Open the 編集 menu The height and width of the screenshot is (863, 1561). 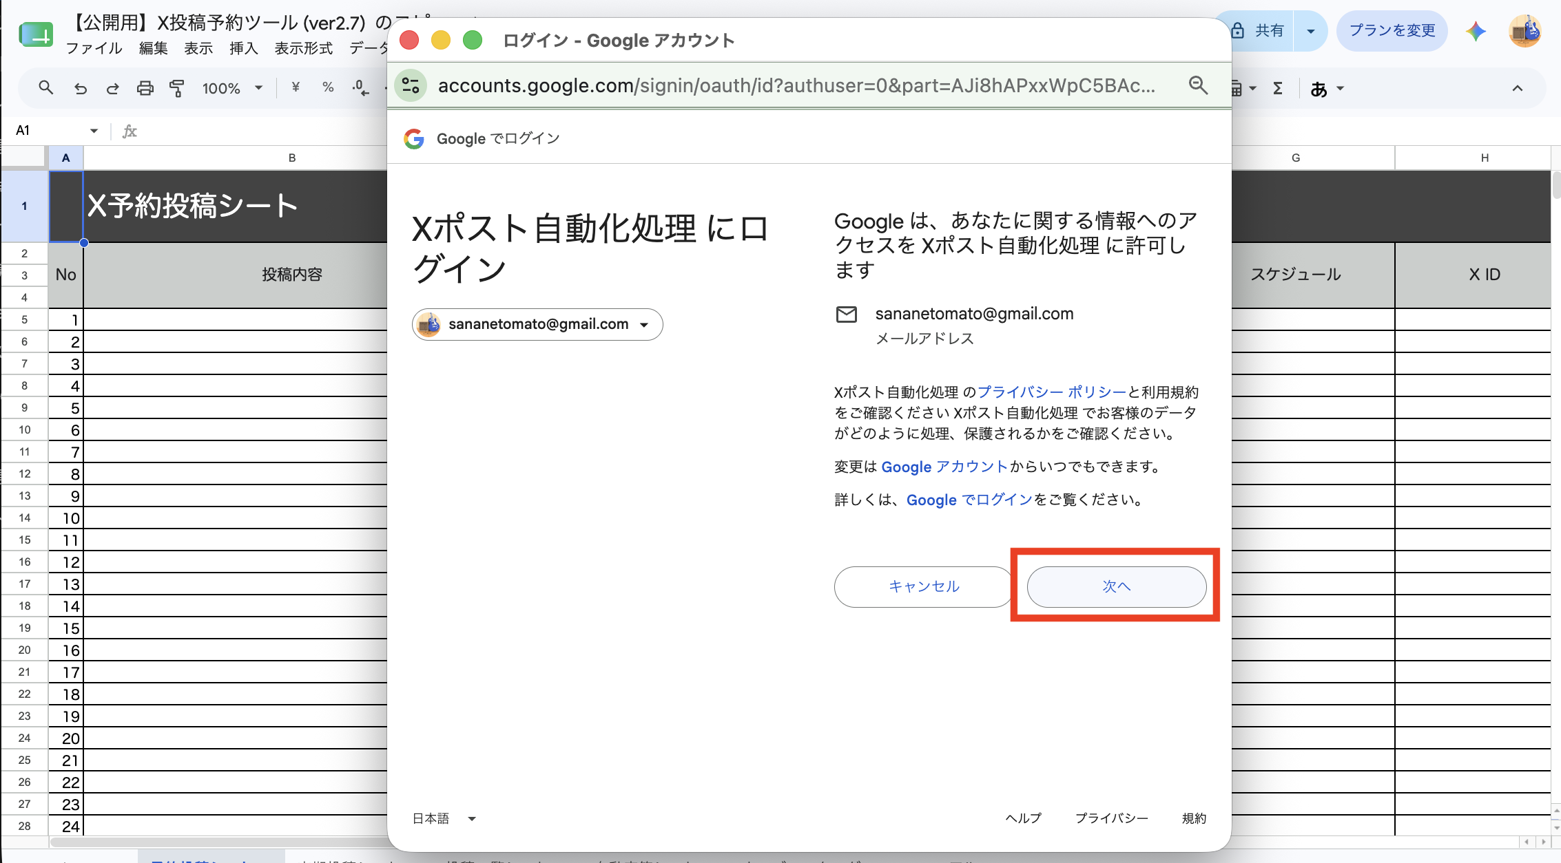click(153, 48)
